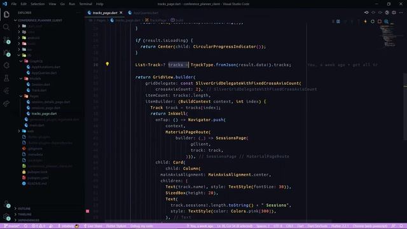
Task: Click the UTF-8 encoding status item
Action: 278,226
